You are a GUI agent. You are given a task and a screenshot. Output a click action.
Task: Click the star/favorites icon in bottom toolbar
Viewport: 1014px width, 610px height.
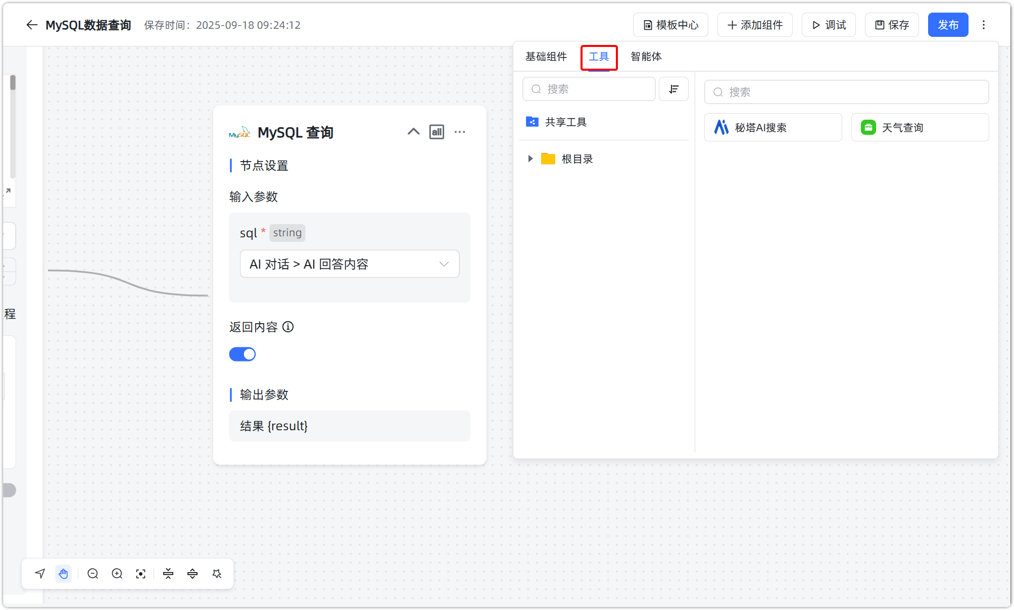point(217,574)
